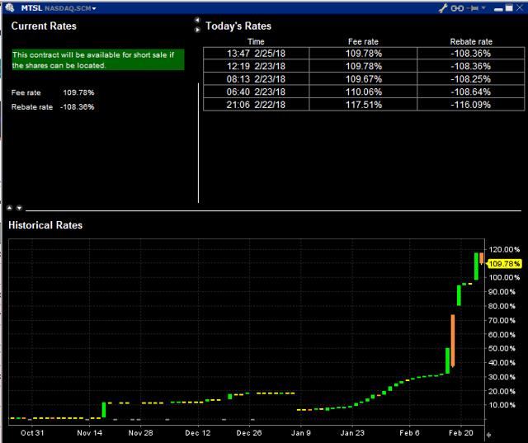Screen dimensions: 528x443
Task: Click the Oct 31 date label on chart axis
Action: click(32, 433)
